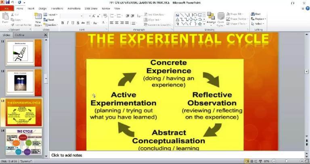Click the Undo arrow in quick access toolbar
310x164 pixels.
pyautogui.click(x=13, y=2)
